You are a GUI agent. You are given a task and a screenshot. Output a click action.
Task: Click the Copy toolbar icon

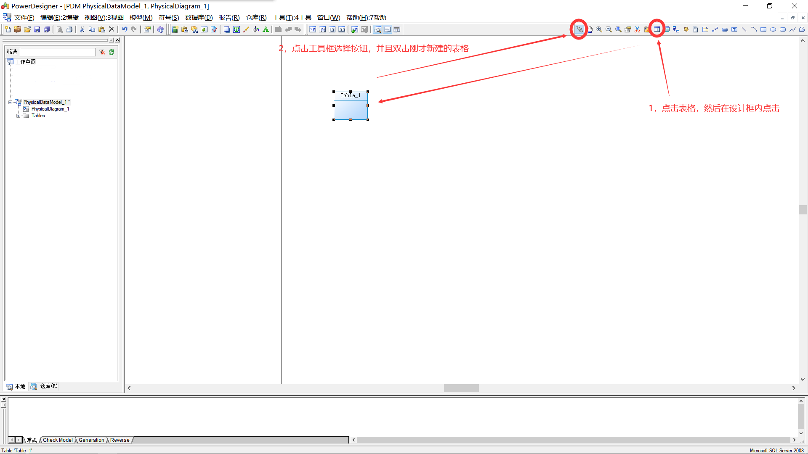92,29
